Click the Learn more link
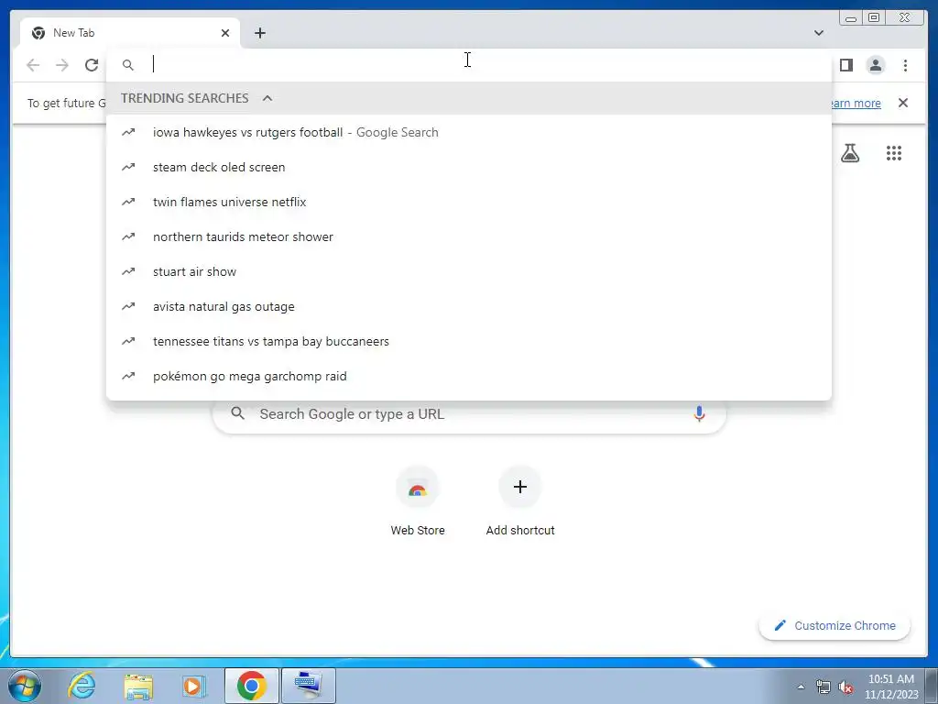The width and height of the screenshot is (938, 704). coord(856,103)
